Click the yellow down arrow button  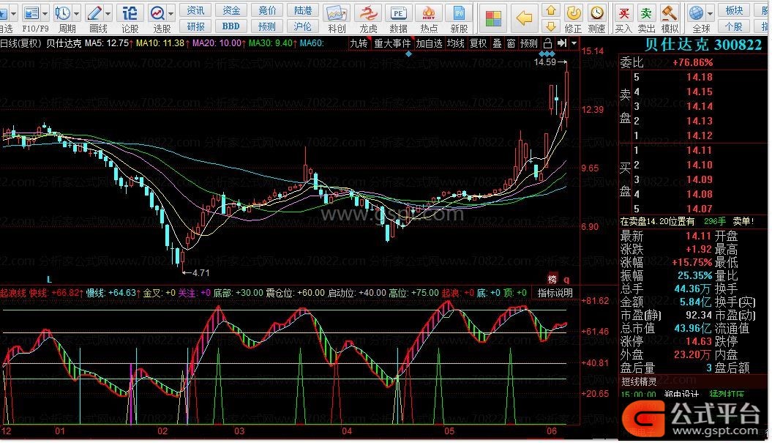tap(551, 26)
